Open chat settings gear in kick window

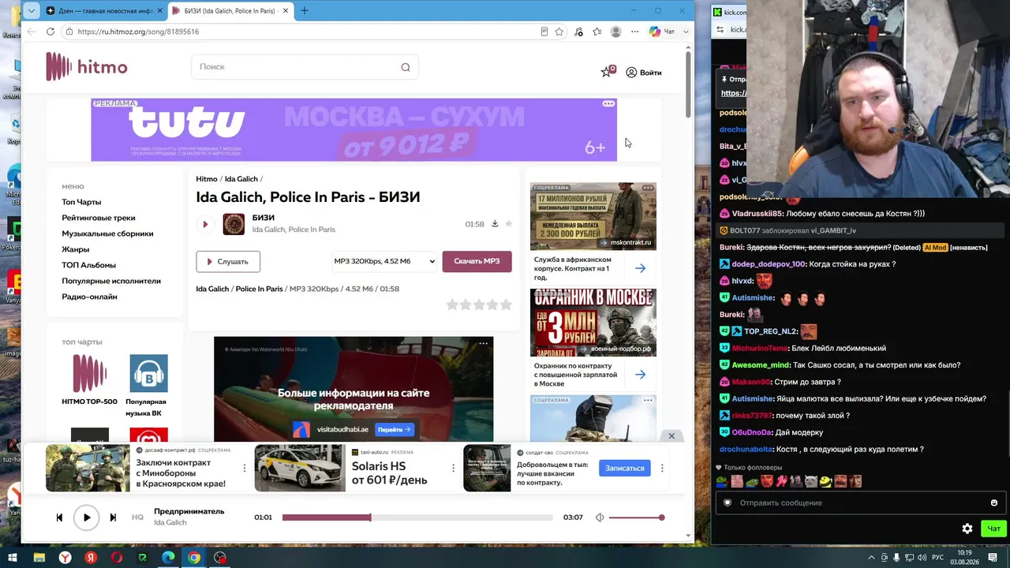pyautogui.click(x=967, y=529)
